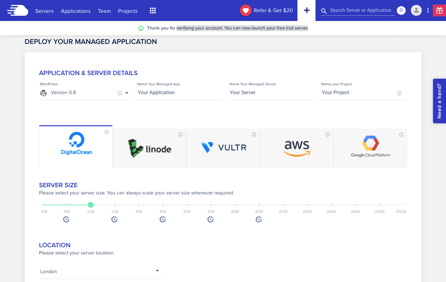Choose the AWS provider tab
This screenshot has width=446, height=282.
point(296,148)
